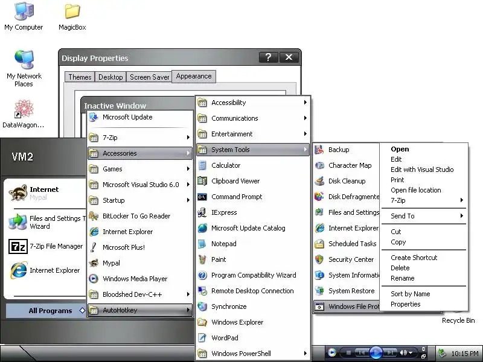Open Character Map

point(347,165)
